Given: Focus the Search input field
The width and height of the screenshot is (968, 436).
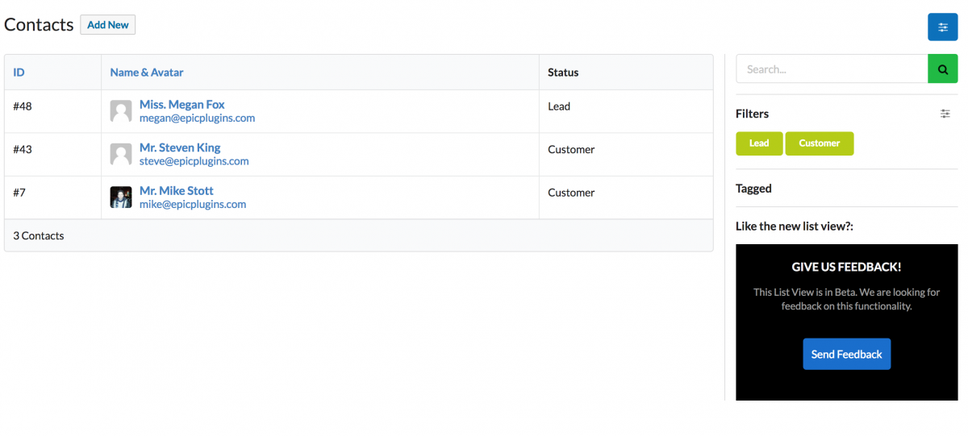Looking at the screenshot, I should tap(832, 69).
